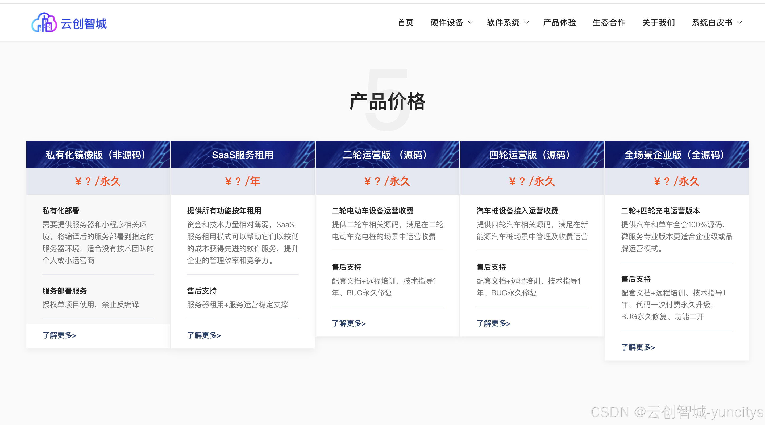Open the 产品体验 menu item

559,23
